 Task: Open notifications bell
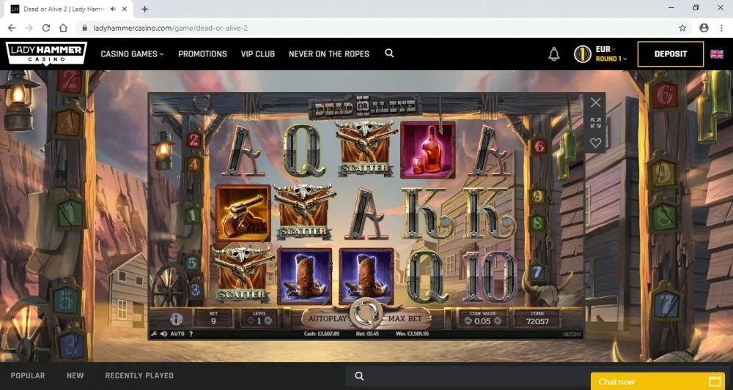554,54
